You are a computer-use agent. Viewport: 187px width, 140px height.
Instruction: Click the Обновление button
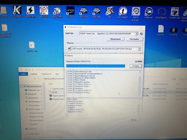(115, 39)
